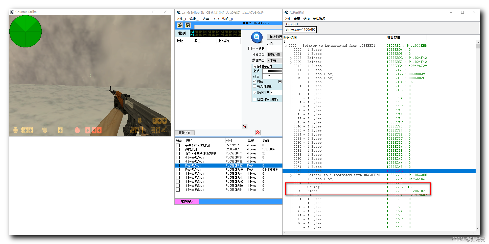Click the health cross HUD icon
This screenshot has height=244, width=489.
[15, 130]
